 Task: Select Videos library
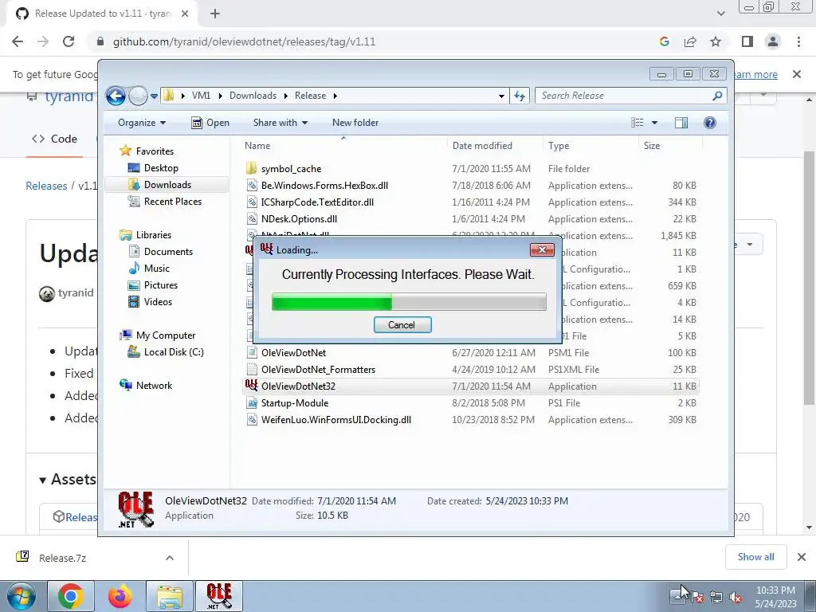(x=158, y=302)
